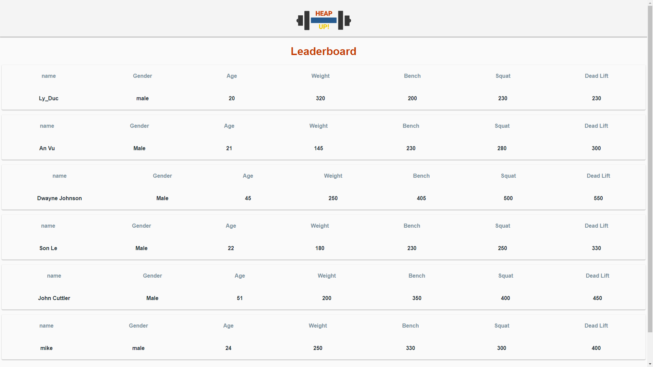Click the Heap Up dumbbell logo
This screenshot has height=367, width=653.
(323, 20)
